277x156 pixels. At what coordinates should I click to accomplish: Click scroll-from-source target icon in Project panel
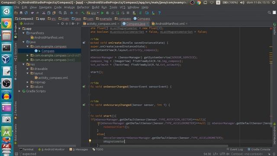click(x=62, y=23)
